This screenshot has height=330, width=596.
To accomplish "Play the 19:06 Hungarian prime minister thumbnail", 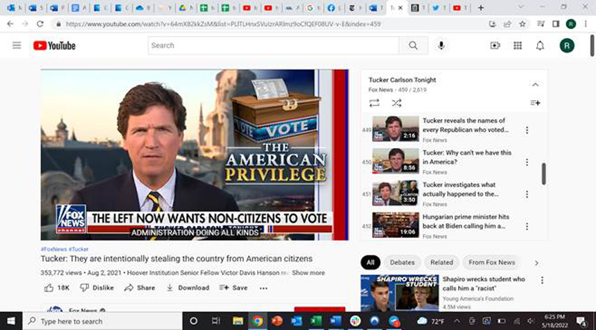I will [396, 225].
